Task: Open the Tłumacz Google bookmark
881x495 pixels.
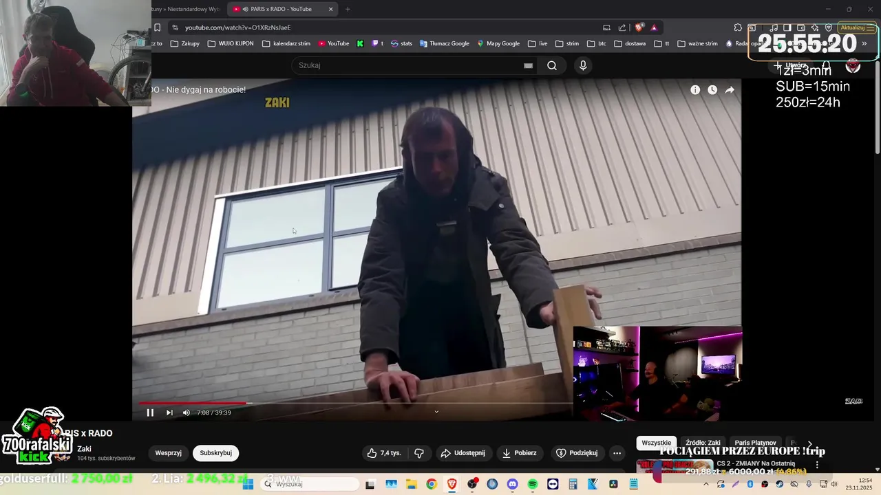Action: (444, 43)
